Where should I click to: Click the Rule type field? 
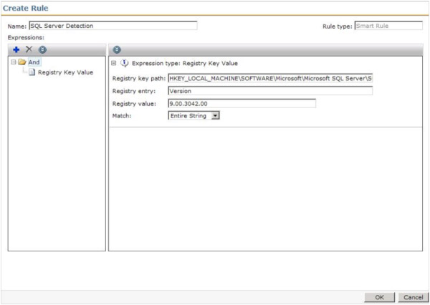(x=388, y=26)
